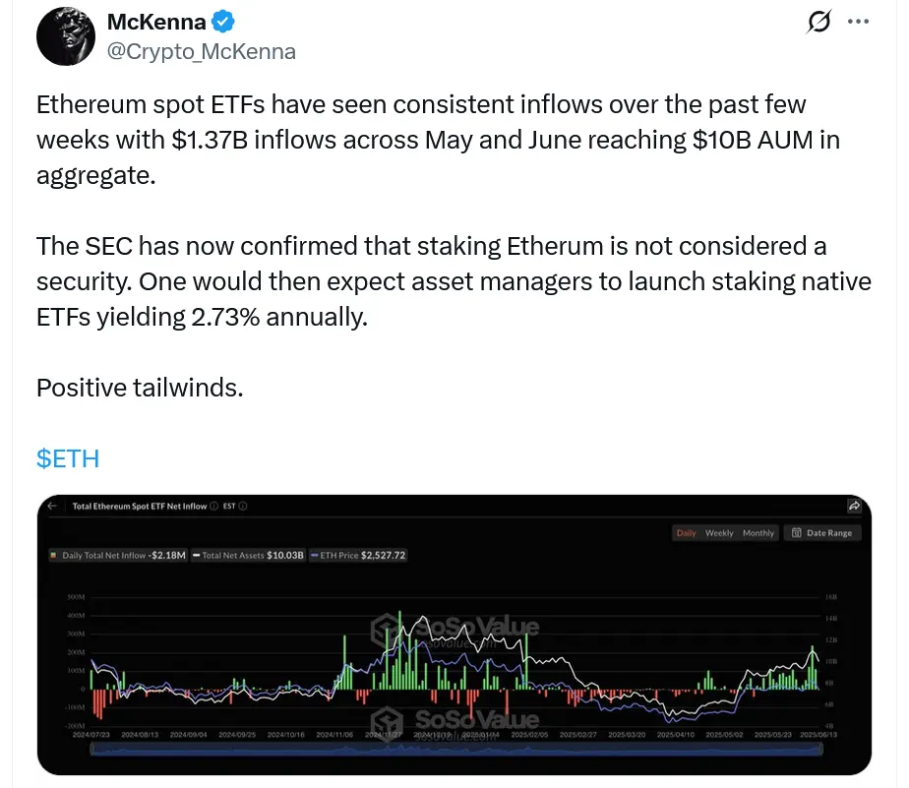The image size is (909, 788).
Task: Click the share icon at the chart's top right
Action: [x=852, y=506]
